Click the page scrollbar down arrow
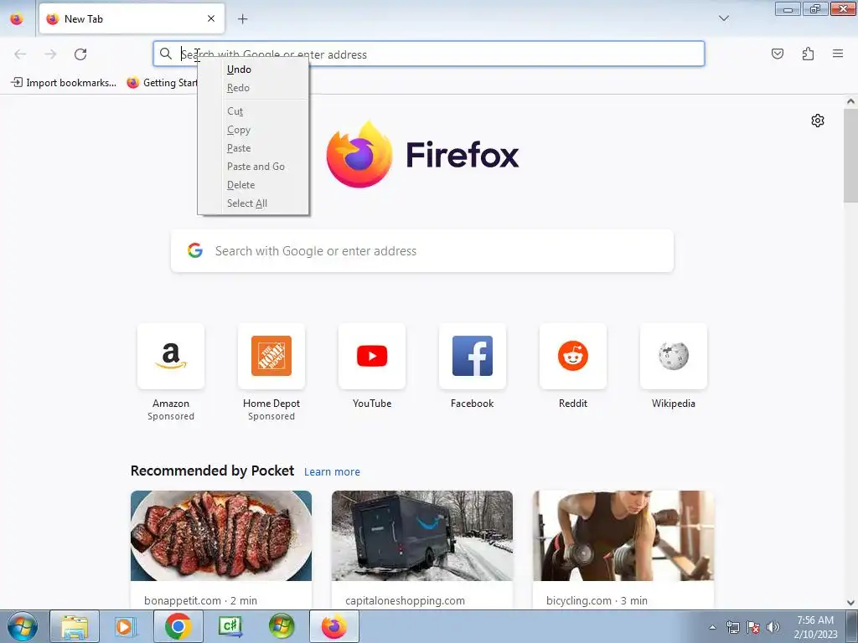The width and height of the screenshot is (858, 643). pos(850,603)
